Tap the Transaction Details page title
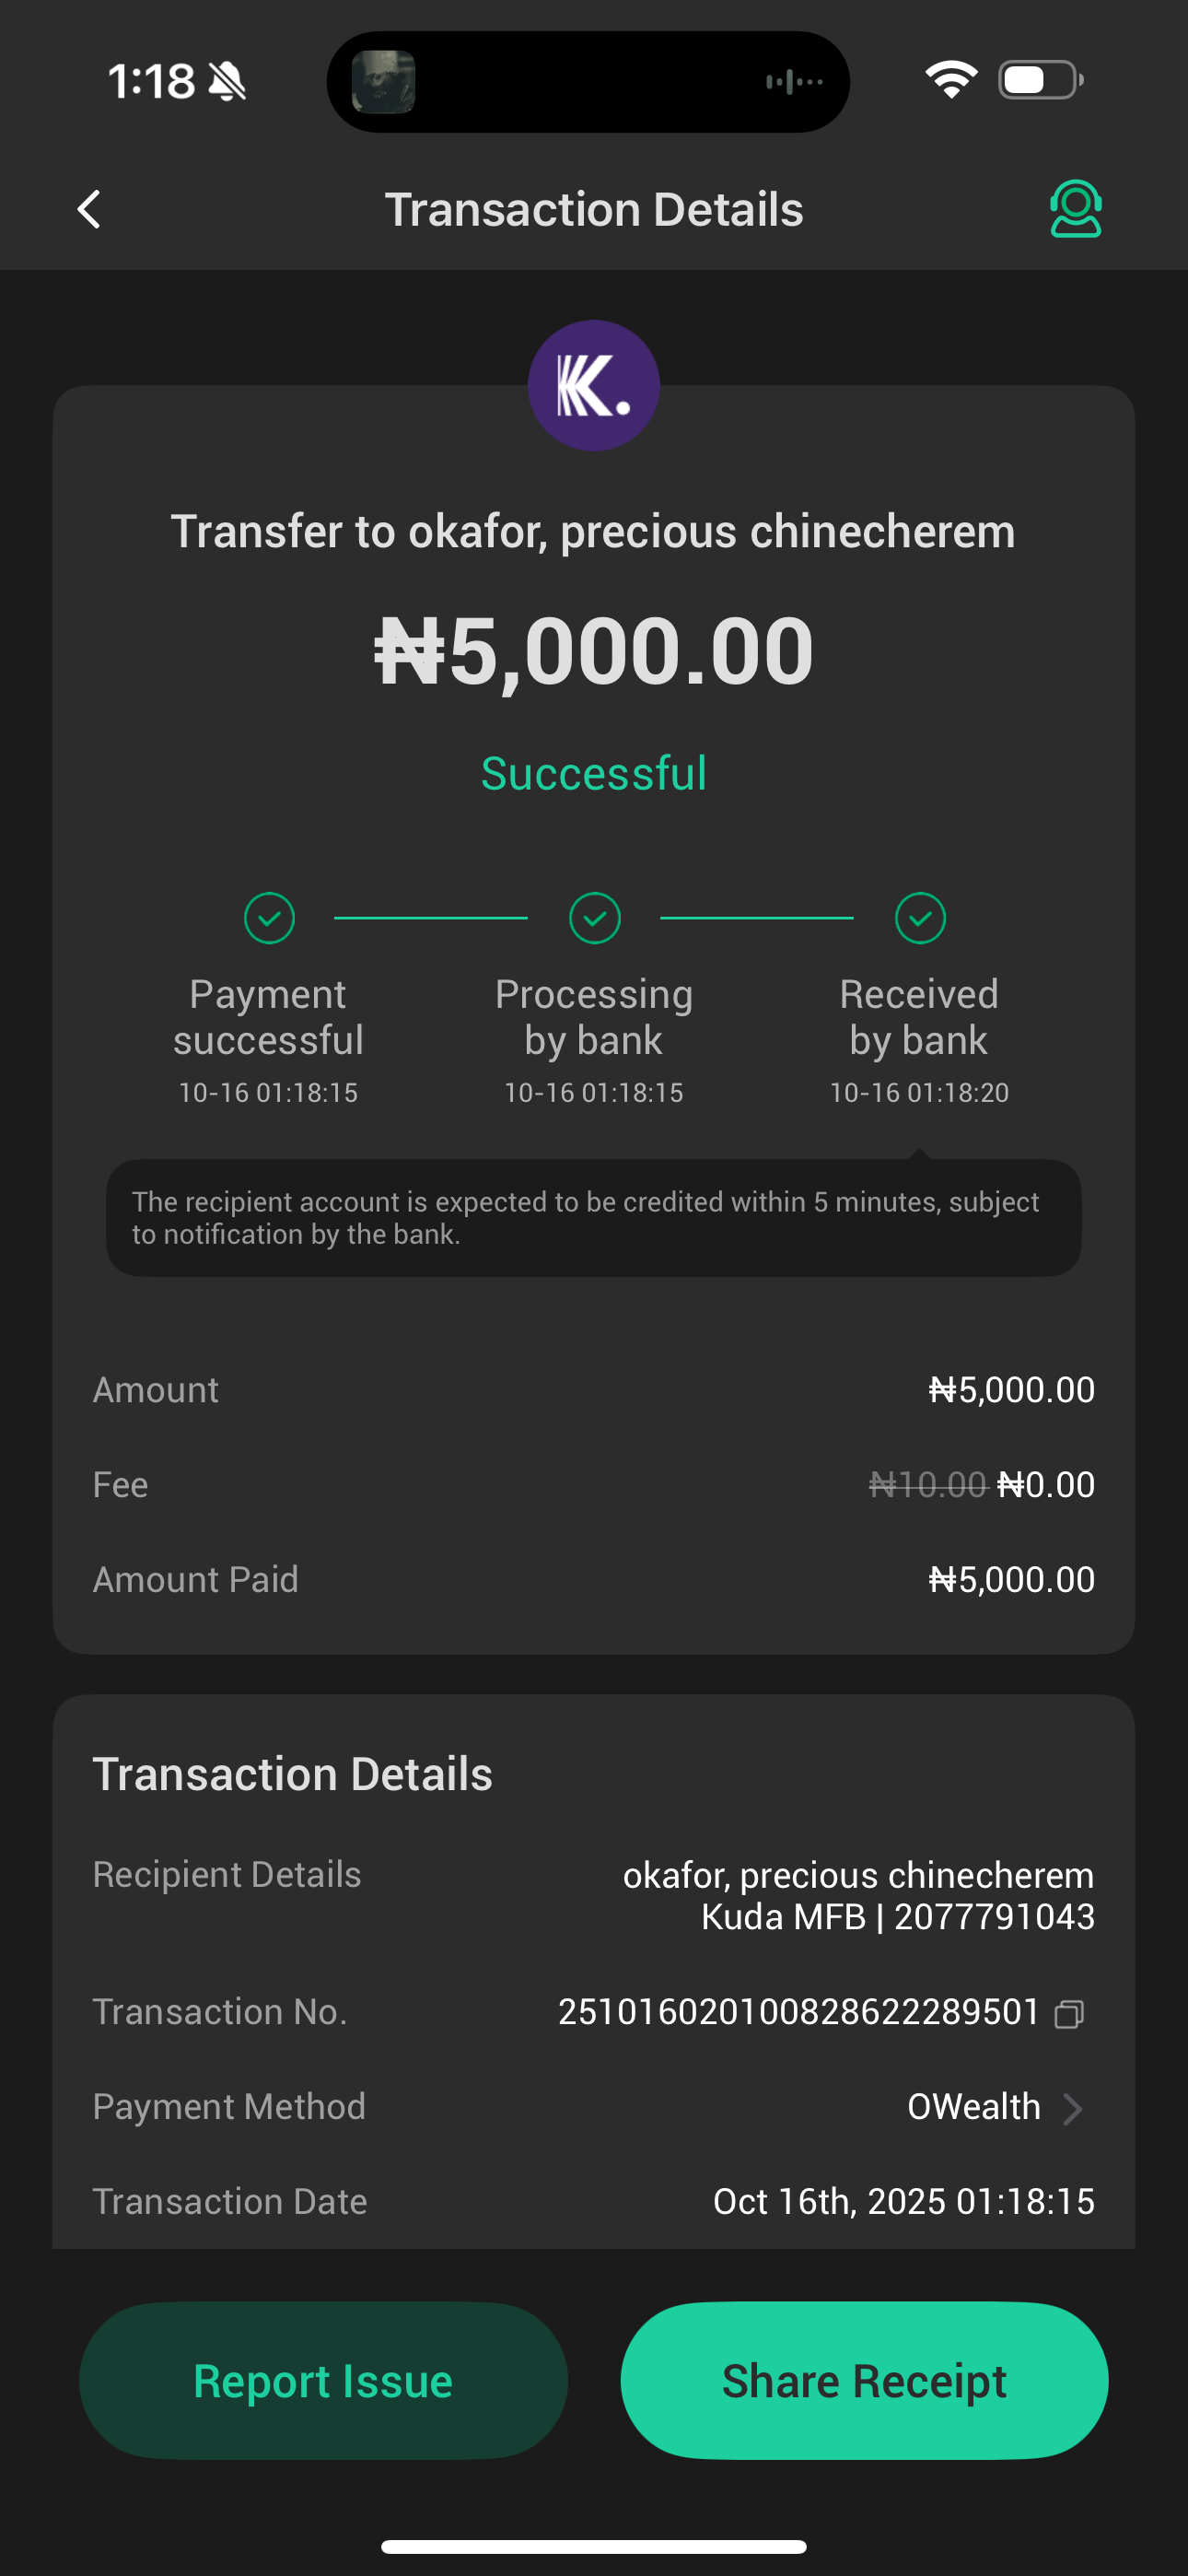 point(594,210)
